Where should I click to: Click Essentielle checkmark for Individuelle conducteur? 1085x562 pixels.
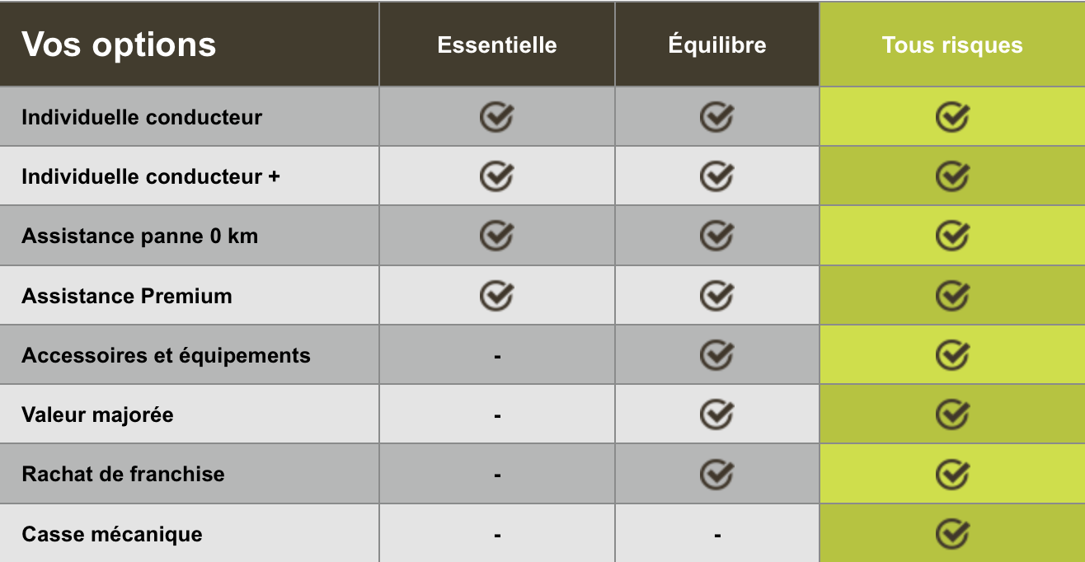(496, 117)
